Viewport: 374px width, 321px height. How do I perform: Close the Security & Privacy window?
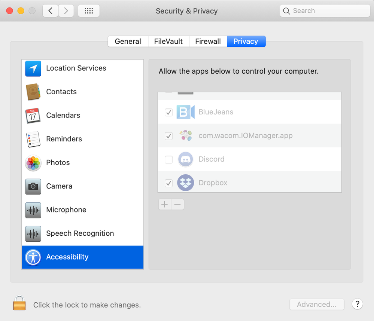click(9, 11)
